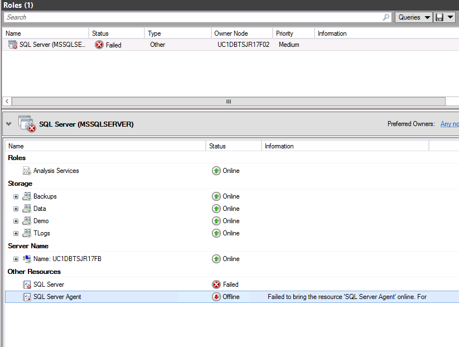Click the SQL Server role row icon
The height and width of the screenshot is (347, 459).
(13, 45)
